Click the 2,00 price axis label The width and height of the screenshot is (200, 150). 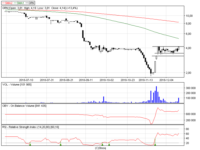(188, 73)
